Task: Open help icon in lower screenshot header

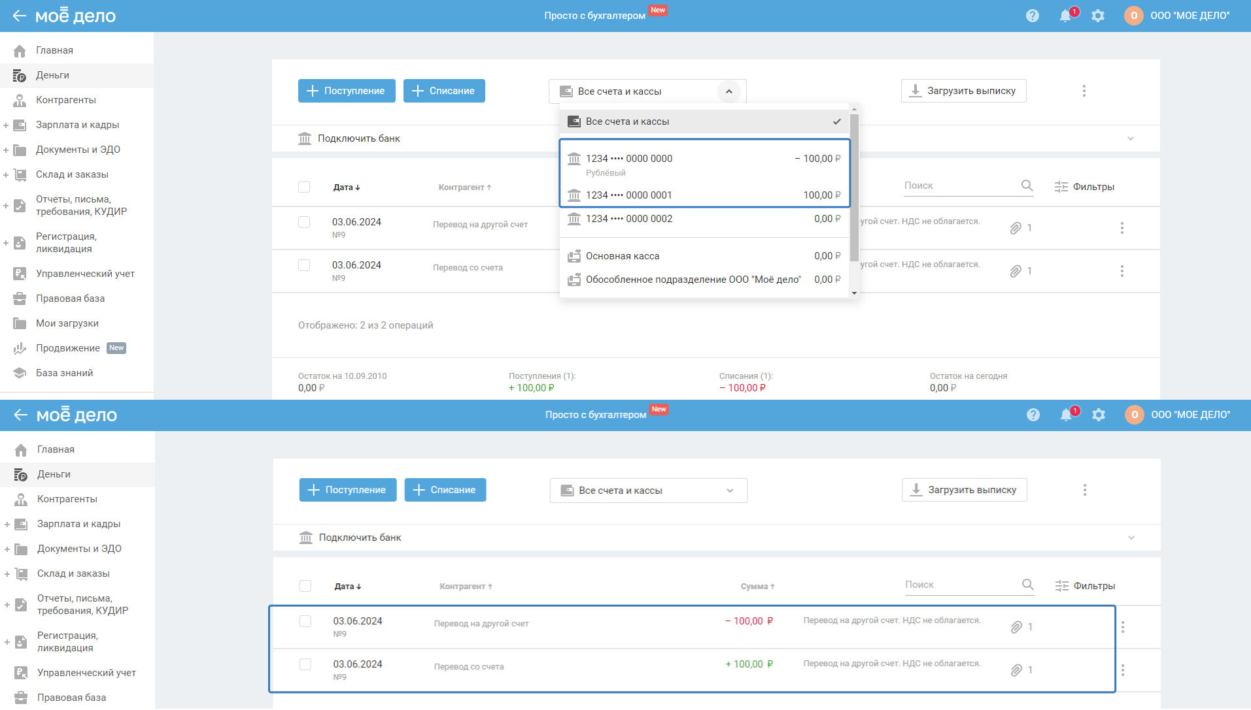Action: 1033,415
